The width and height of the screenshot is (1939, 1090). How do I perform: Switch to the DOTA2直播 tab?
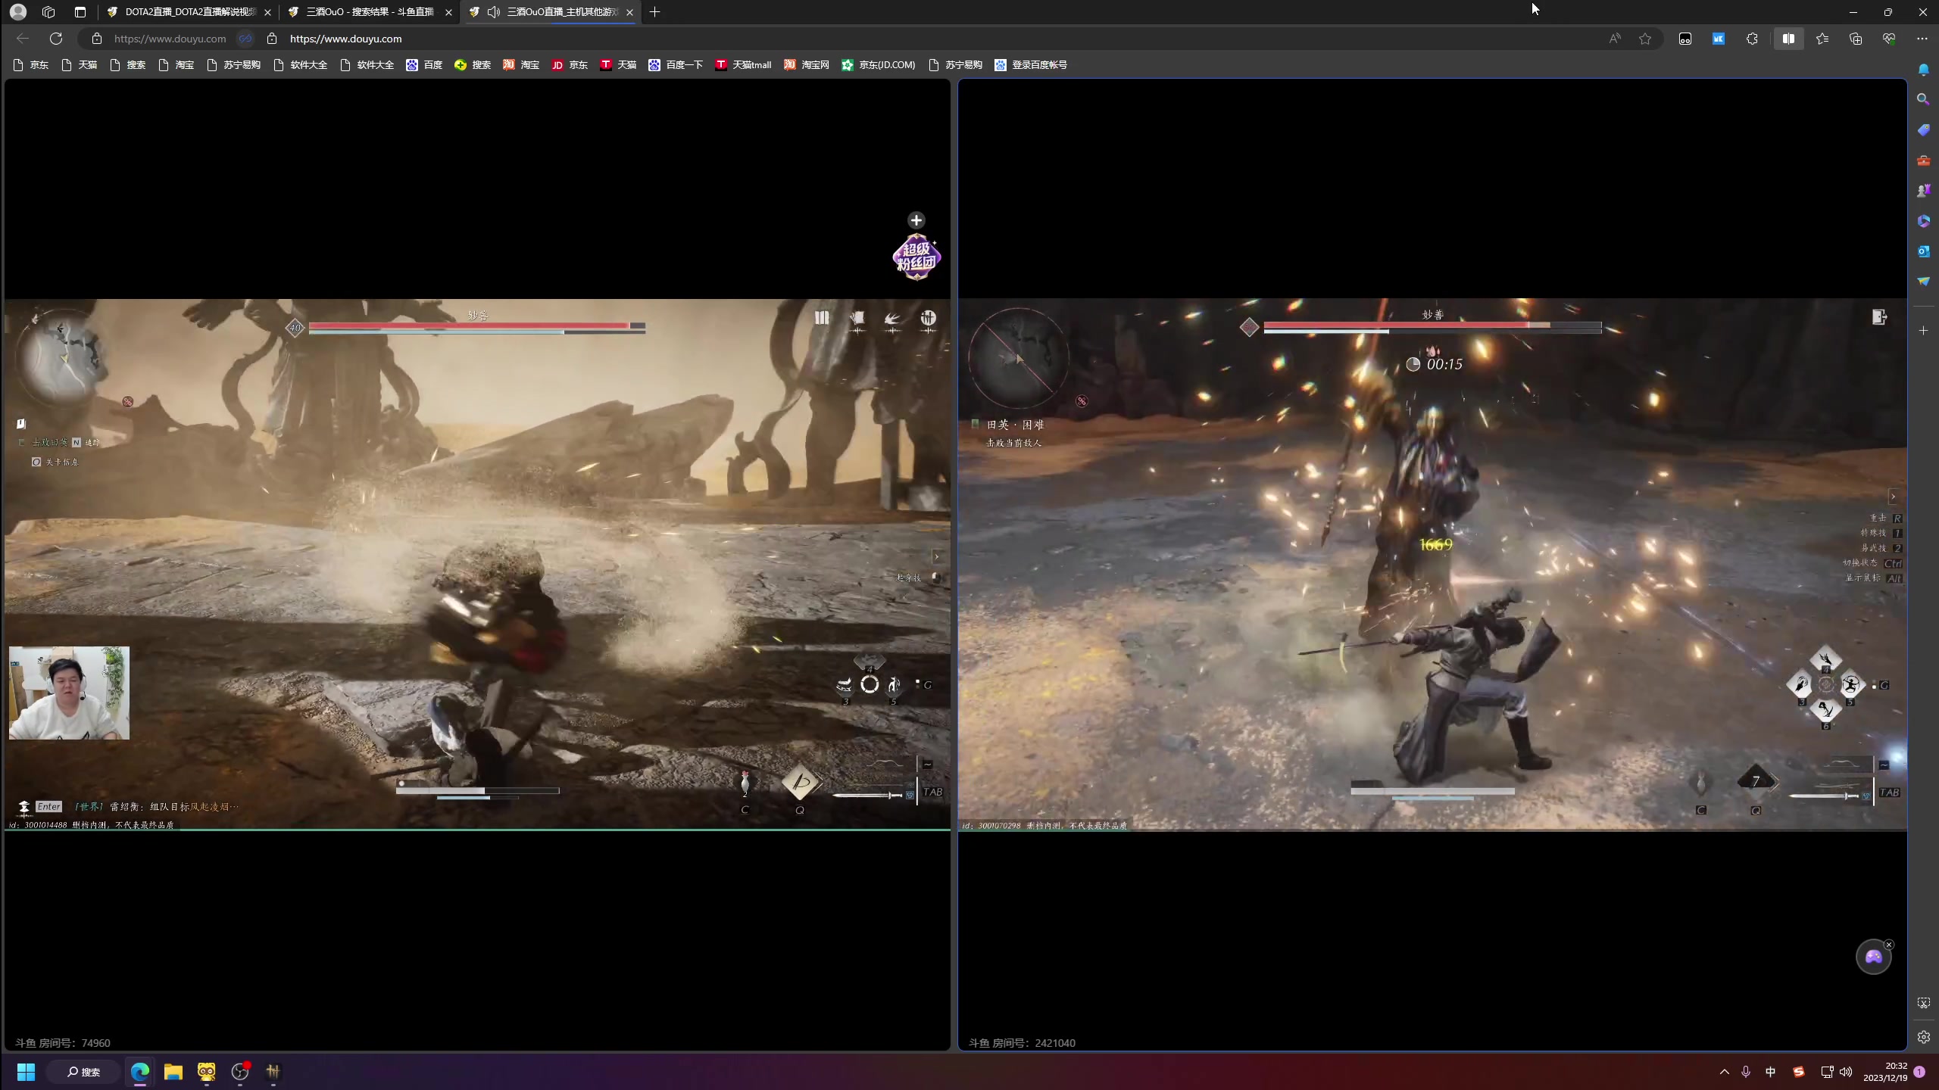point(191,12)
